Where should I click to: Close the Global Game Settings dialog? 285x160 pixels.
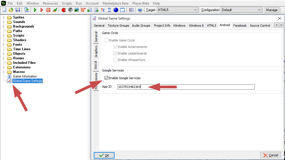tap(280, 18)
